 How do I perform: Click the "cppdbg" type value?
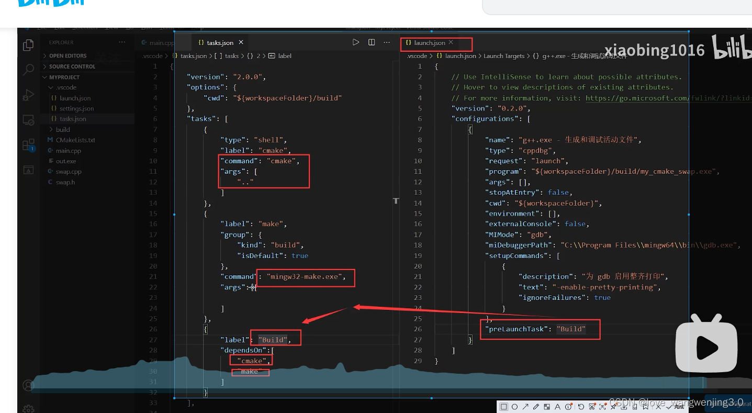click(534, 150)
